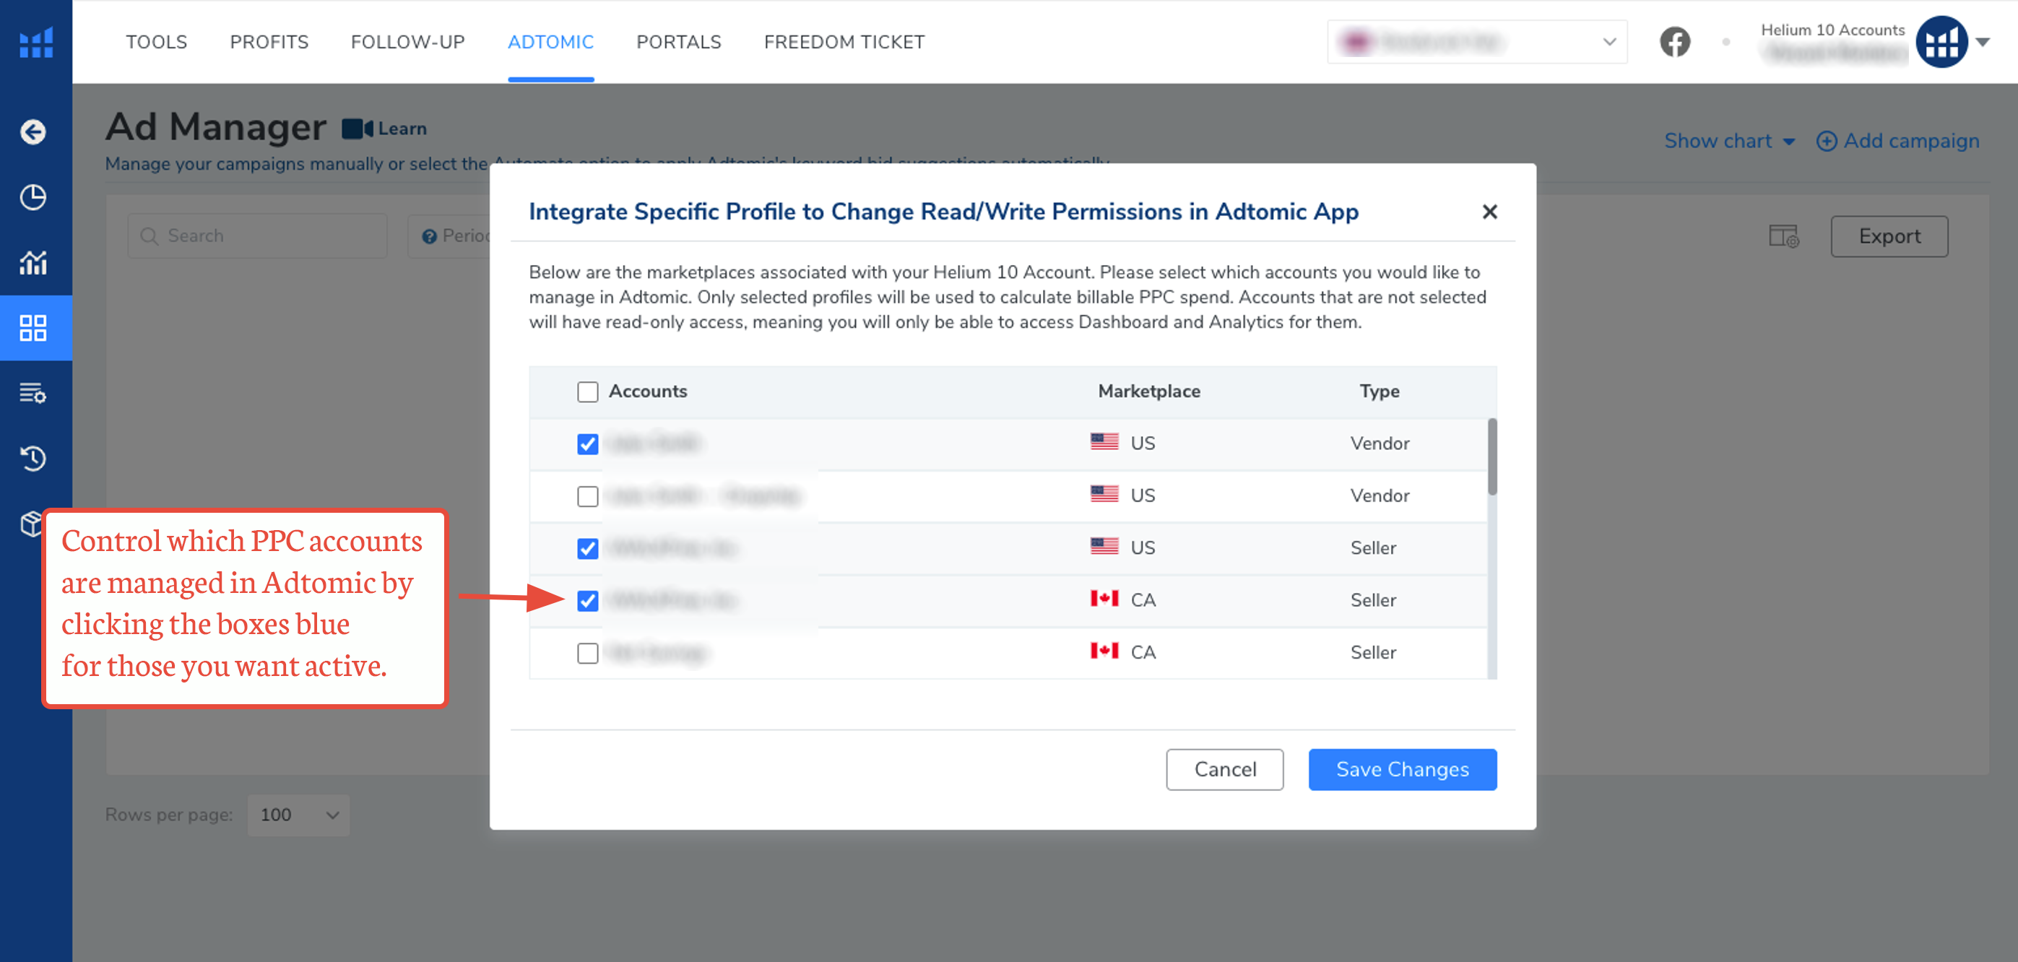Open the user menu caret arrow
2018x962 pixels.
click(1983, 41)
